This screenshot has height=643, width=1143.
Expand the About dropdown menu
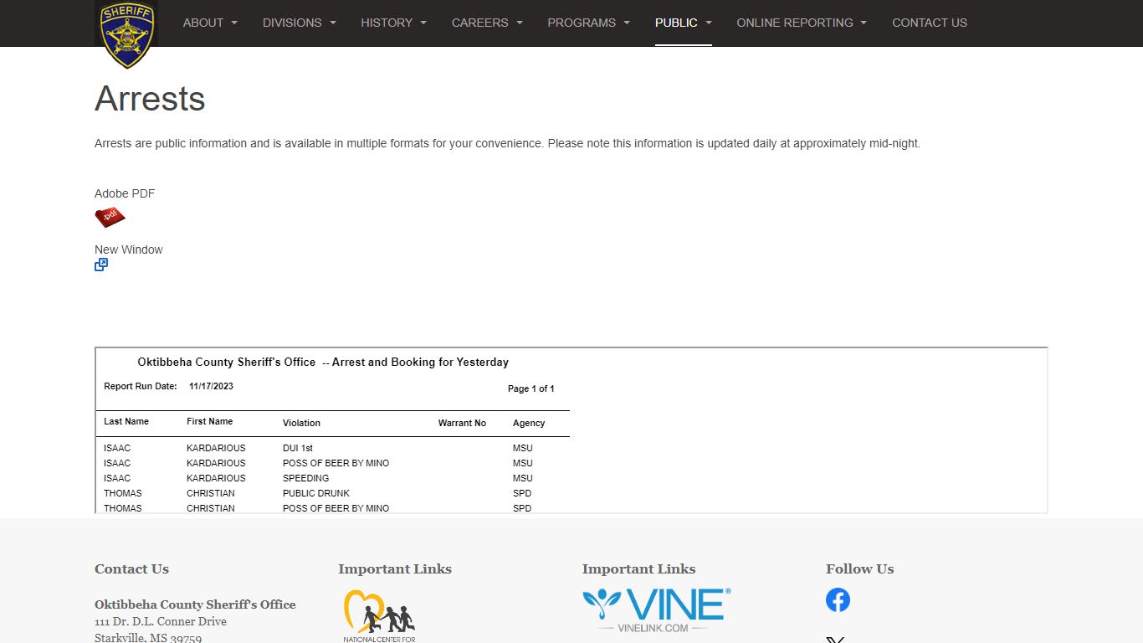tap(210, 23)
